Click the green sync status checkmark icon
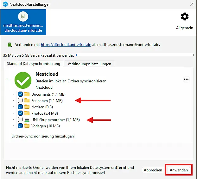 (23, 80)
